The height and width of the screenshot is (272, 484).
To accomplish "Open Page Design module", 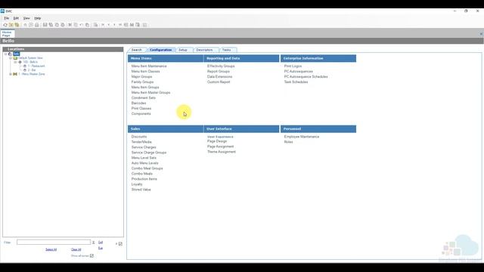I will (217, 141).
